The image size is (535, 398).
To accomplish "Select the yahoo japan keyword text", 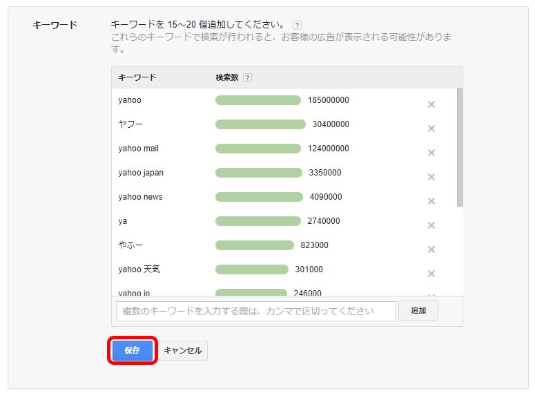I will 141,173.
